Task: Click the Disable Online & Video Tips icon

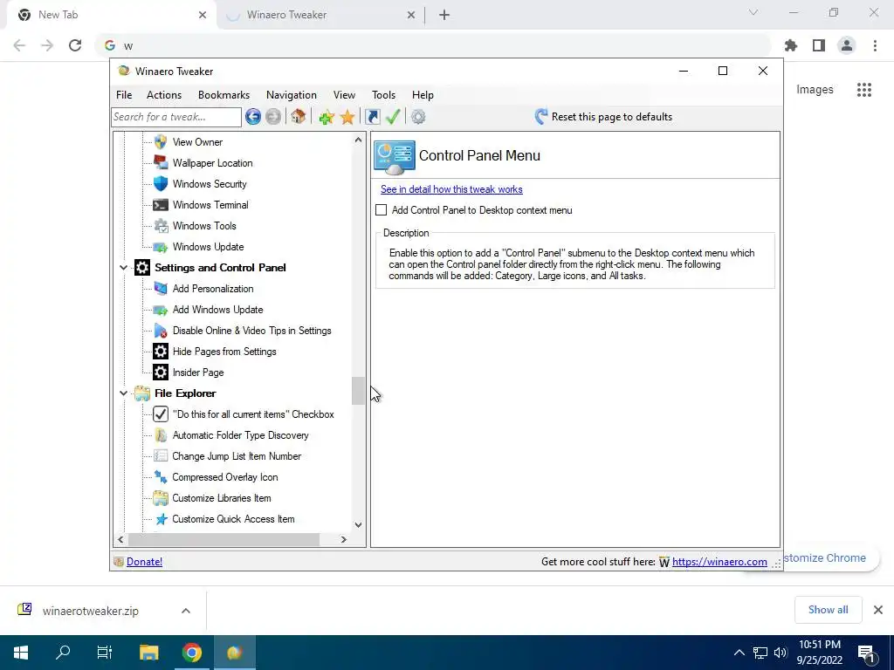Action: (161, 331)
